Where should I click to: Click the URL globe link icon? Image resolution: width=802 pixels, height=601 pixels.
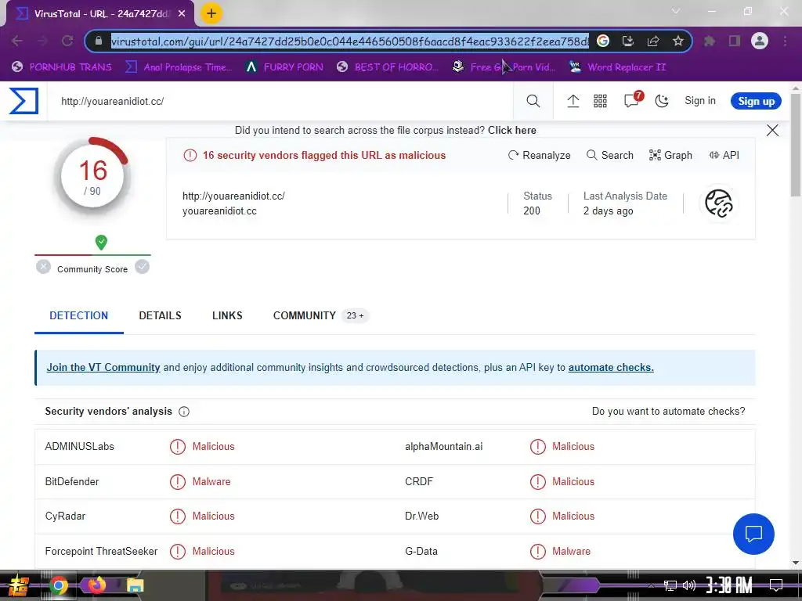(x=719, y=203)
